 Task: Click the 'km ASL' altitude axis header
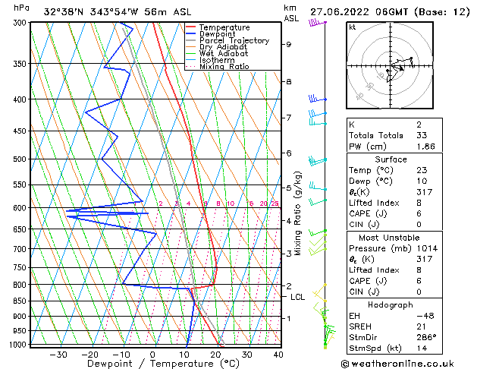pos(291,13)
